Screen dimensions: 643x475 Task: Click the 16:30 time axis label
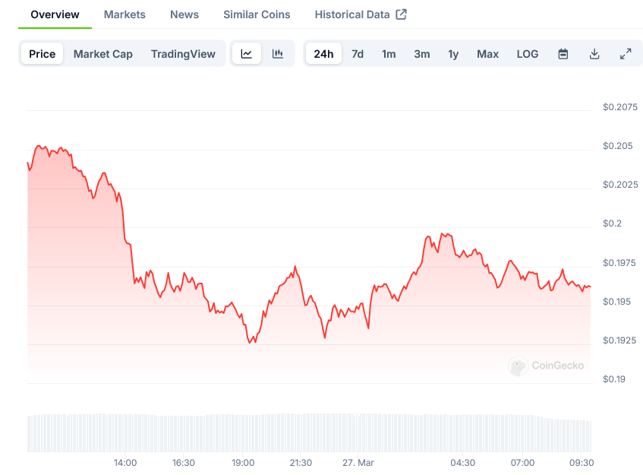[x=183, y=463]
